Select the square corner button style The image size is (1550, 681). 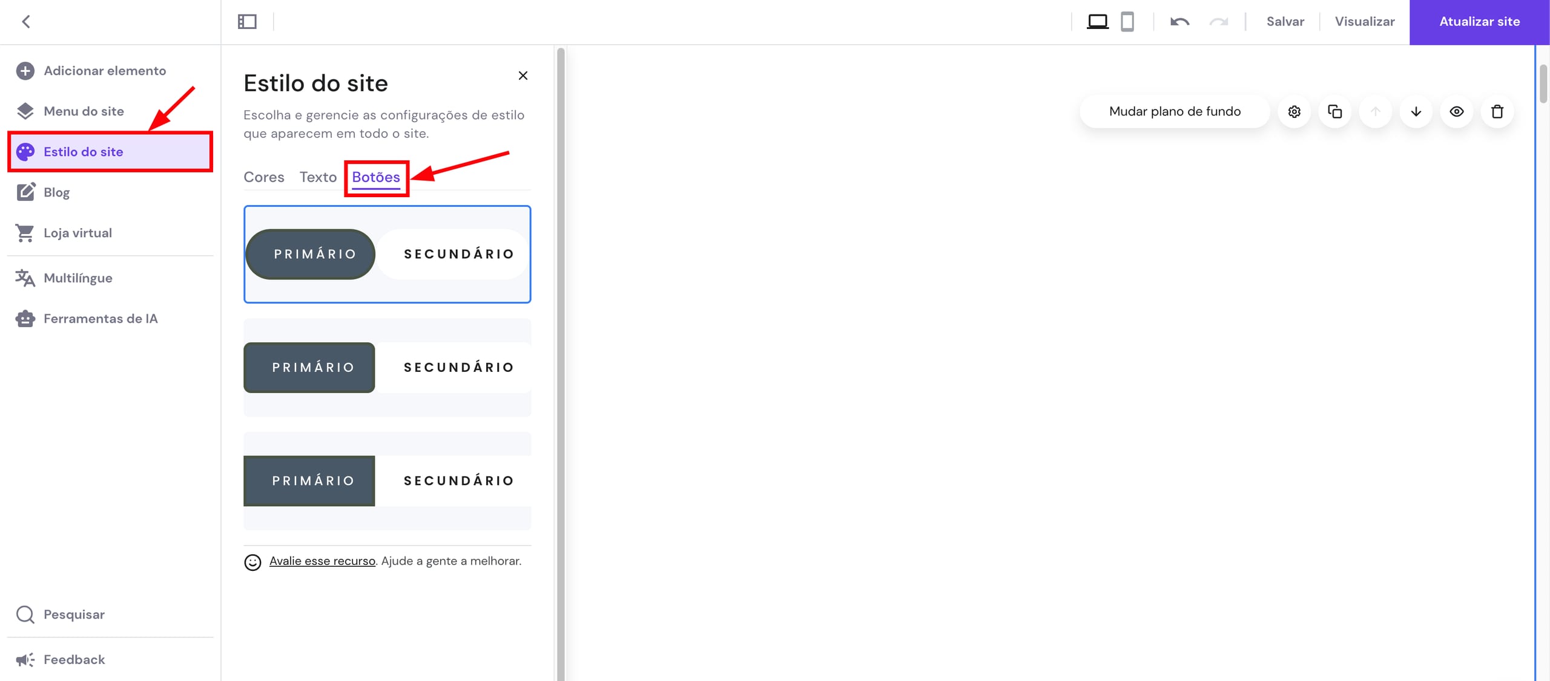click(387, 481)
